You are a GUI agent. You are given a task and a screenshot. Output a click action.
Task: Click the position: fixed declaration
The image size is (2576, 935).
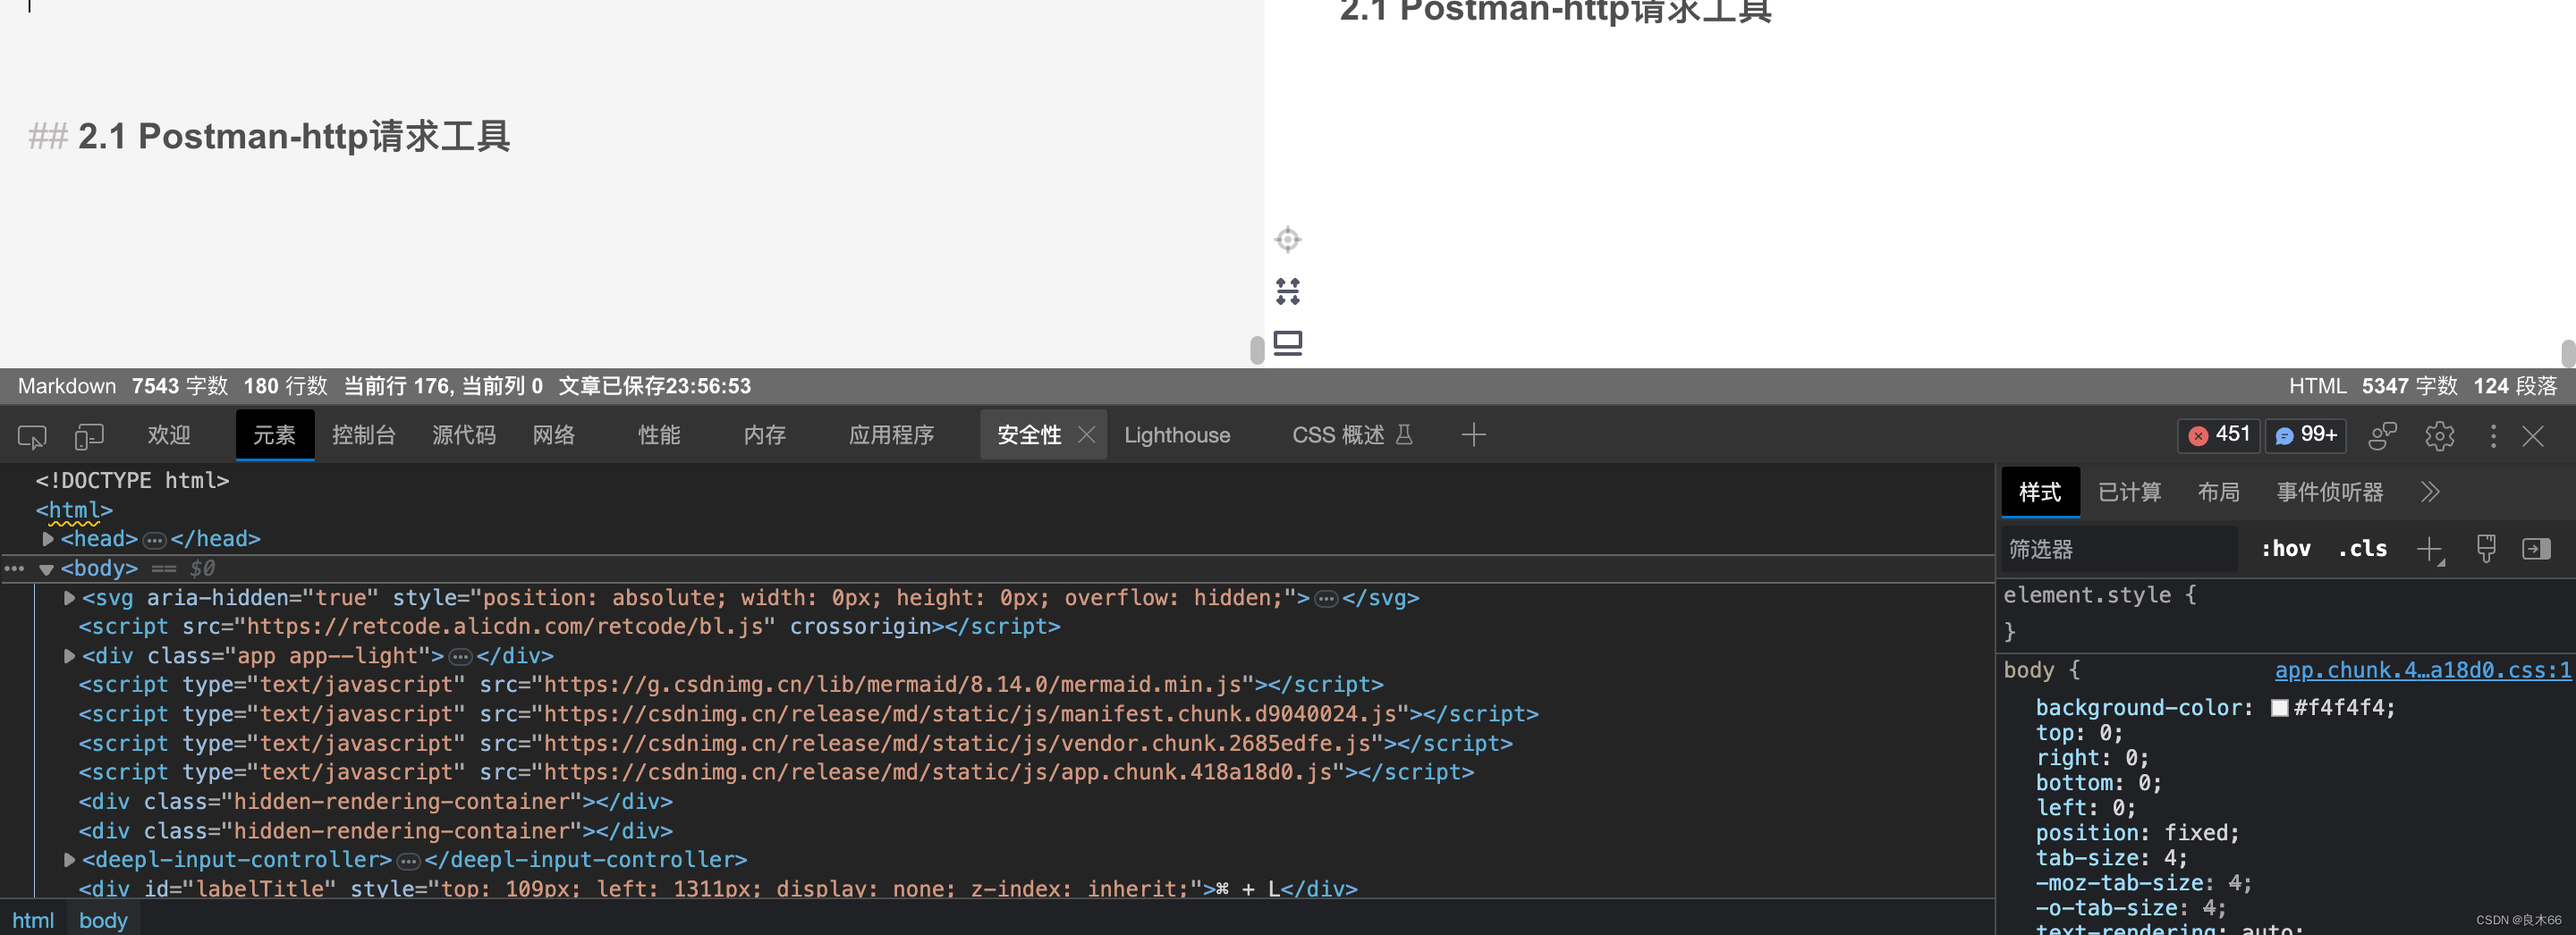coord(2137,833)
